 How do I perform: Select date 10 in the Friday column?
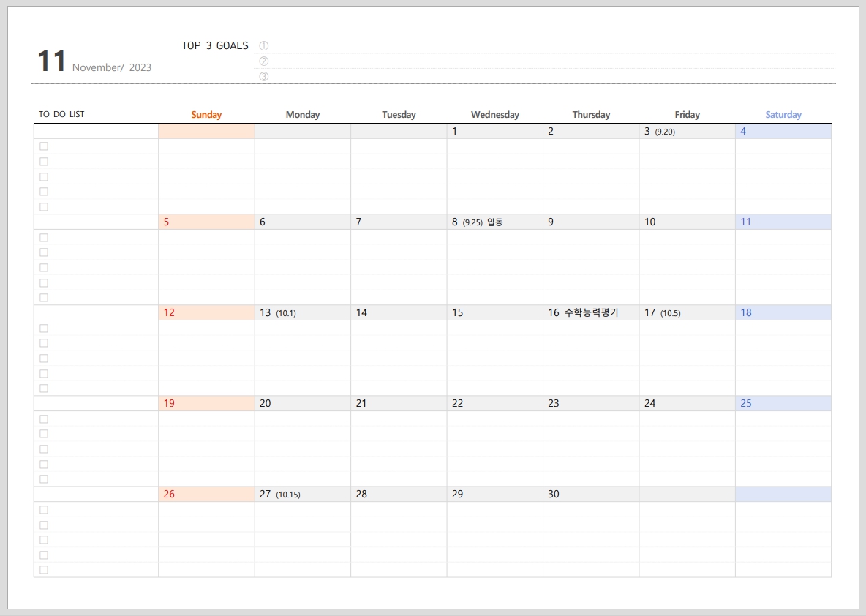pos(687,222)
